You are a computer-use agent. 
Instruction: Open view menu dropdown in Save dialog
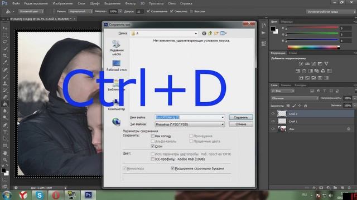coord(223,33)
